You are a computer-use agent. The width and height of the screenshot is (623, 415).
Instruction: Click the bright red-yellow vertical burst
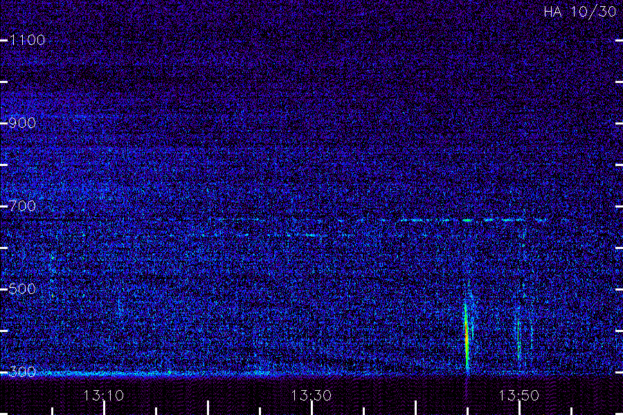(467, 335)
